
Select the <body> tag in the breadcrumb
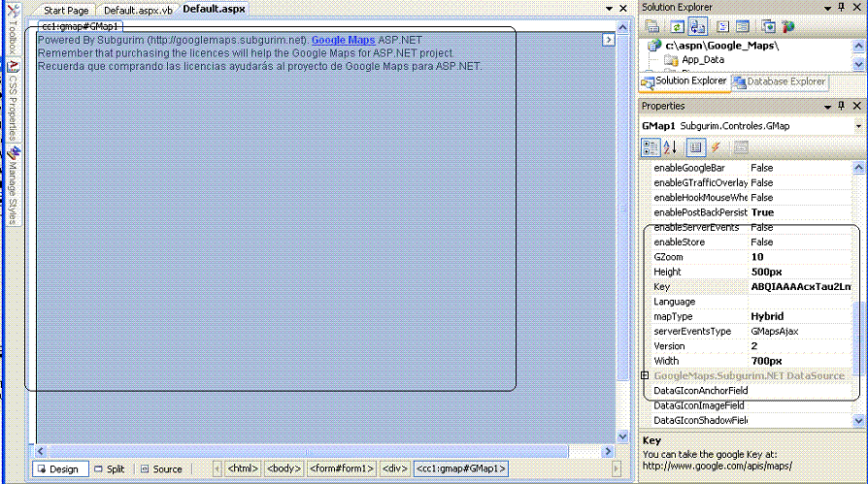click(x=284, y=468)
